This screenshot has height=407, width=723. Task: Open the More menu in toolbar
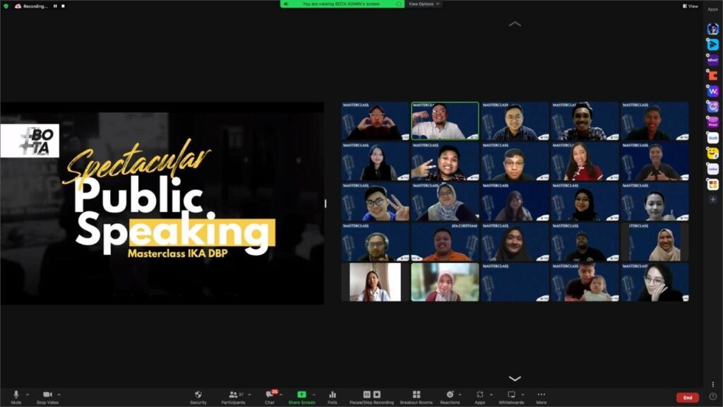pos(542,395)
